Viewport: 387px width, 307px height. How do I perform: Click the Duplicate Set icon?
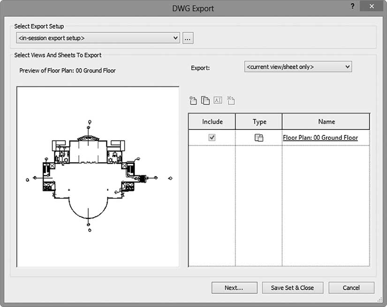(x=205, y=100)
